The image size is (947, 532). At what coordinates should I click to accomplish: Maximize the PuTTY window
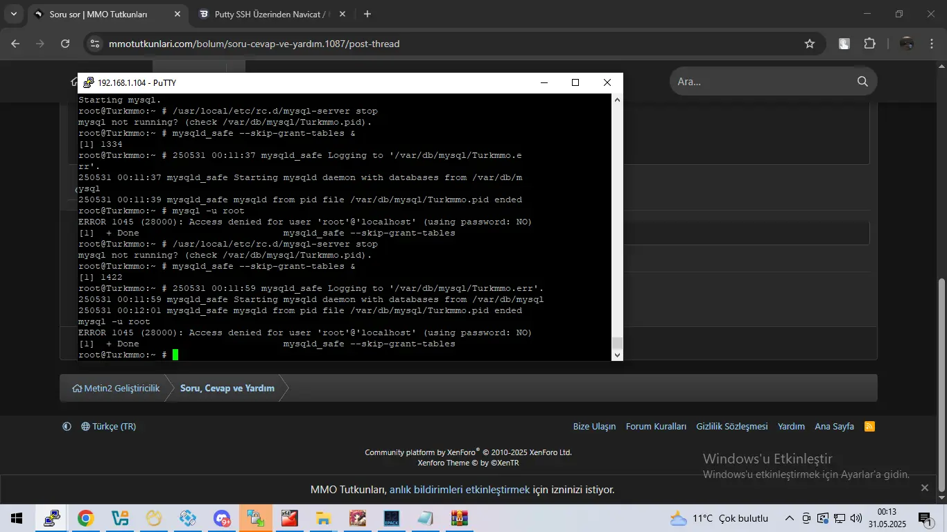pyautogui.click(x=575, y=82)
